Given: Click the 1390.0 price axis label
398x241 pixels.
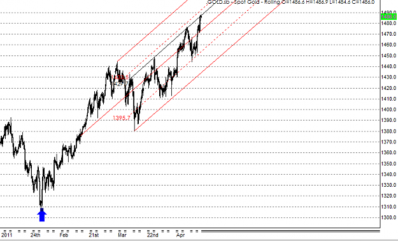Looking at the screenshot, I should coord(388,120).
